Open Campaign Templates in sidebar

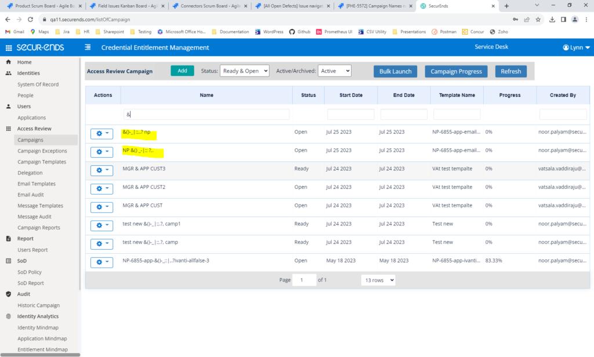tap(42, 162)
